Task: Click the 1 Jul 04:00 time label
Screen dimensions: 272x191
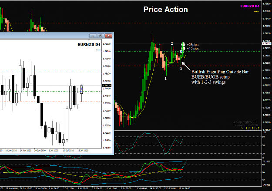Action: coord(54,188)
